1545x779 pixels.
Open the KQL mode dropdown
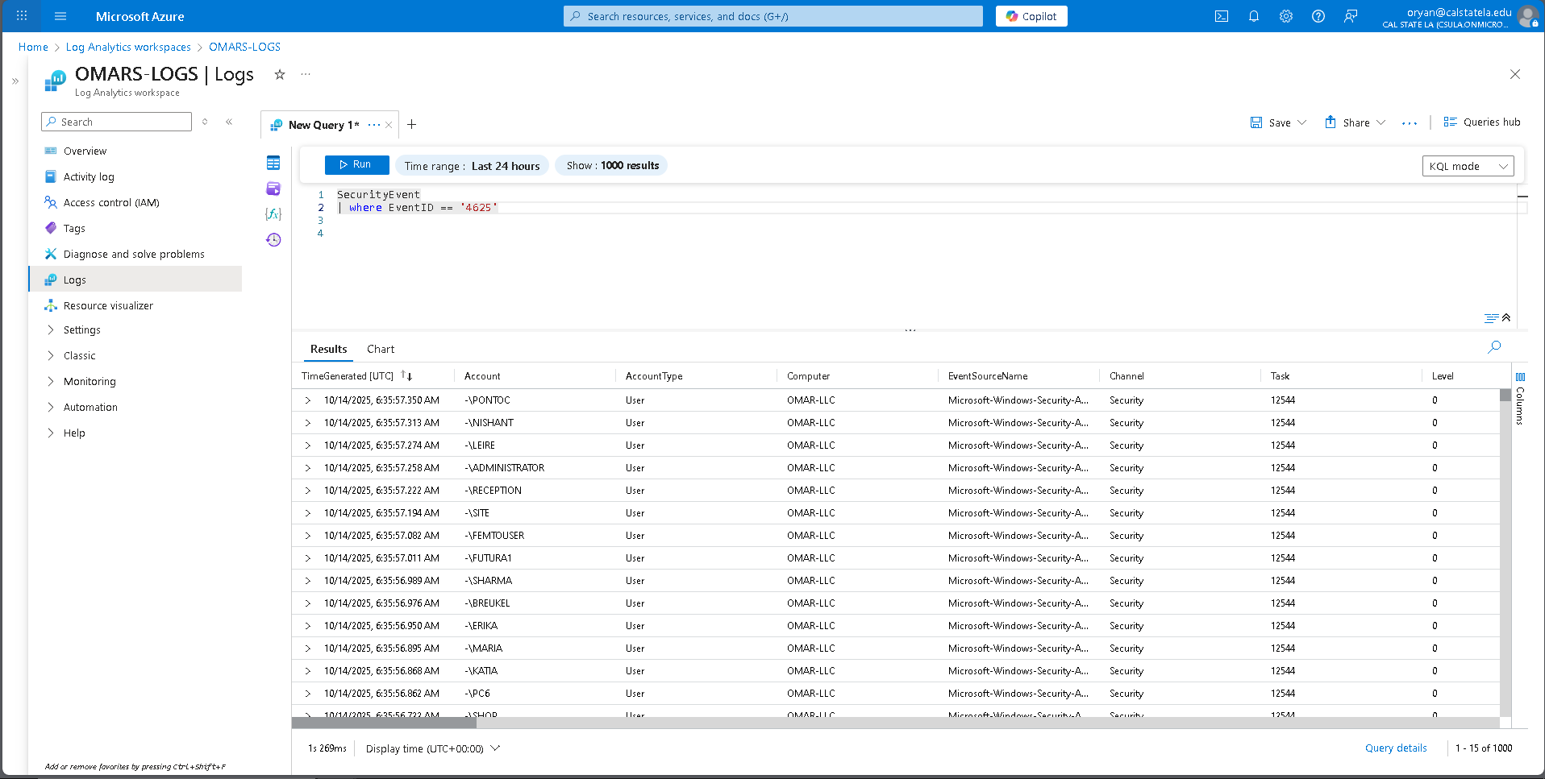(1468, 166)
